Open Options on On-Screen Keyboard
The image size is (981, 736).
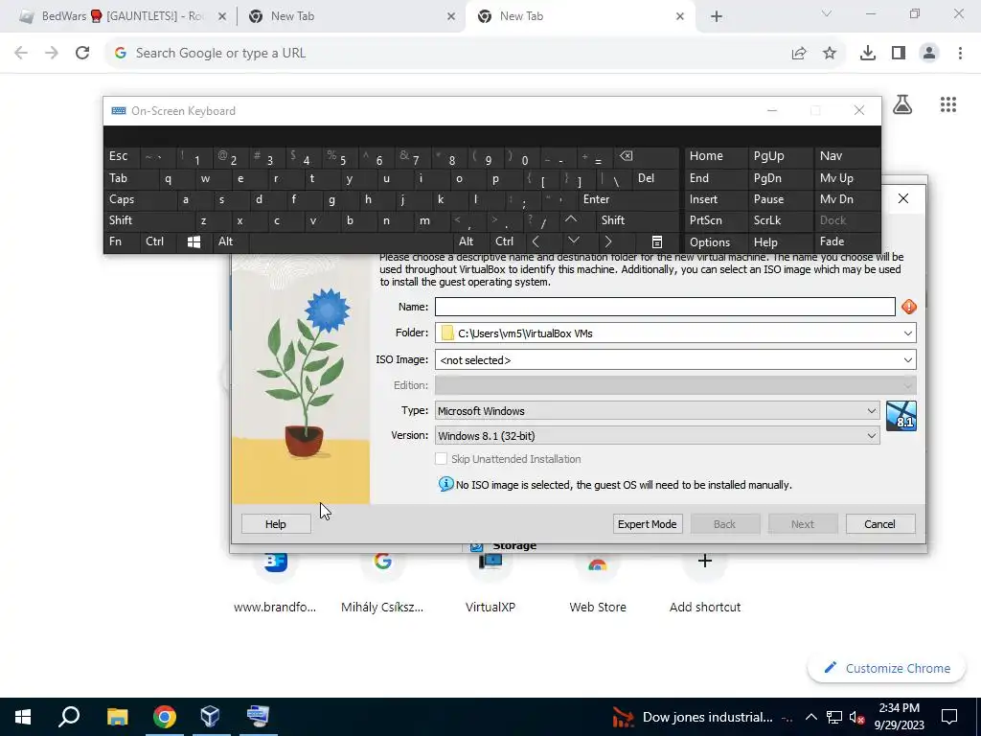click(716, 241)
